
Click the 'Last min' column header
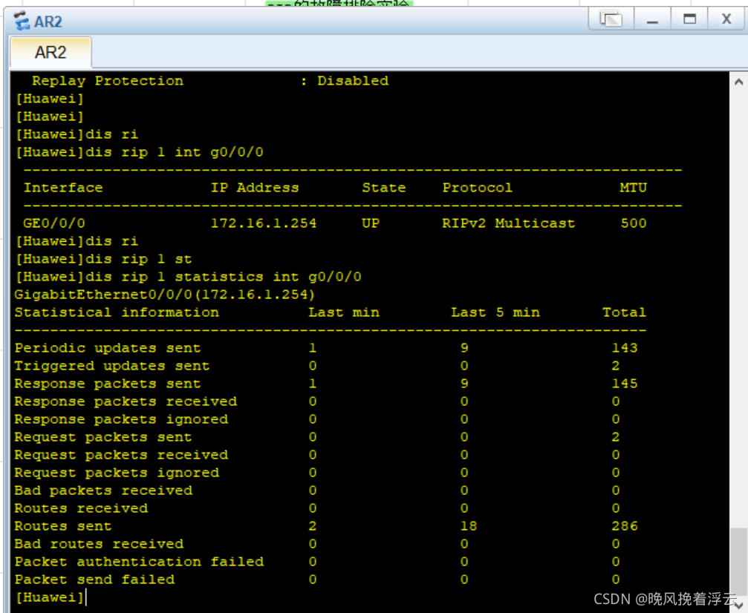pyautogui.click(x=344, y=312)
